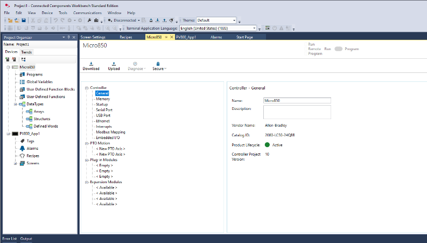Open the Disconnected connection status dropdown
This screenshot has width=427, height=243.
point(138,20)
